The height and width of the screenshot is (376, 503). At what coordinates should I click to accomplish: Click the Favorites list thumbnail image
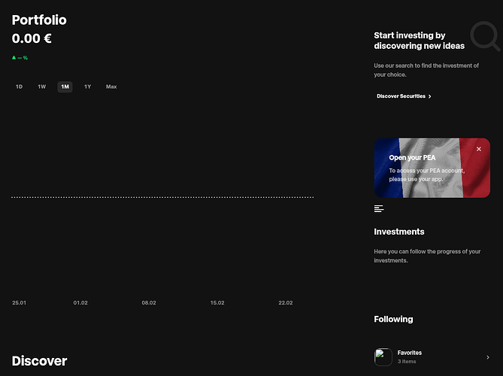(383, 357)
